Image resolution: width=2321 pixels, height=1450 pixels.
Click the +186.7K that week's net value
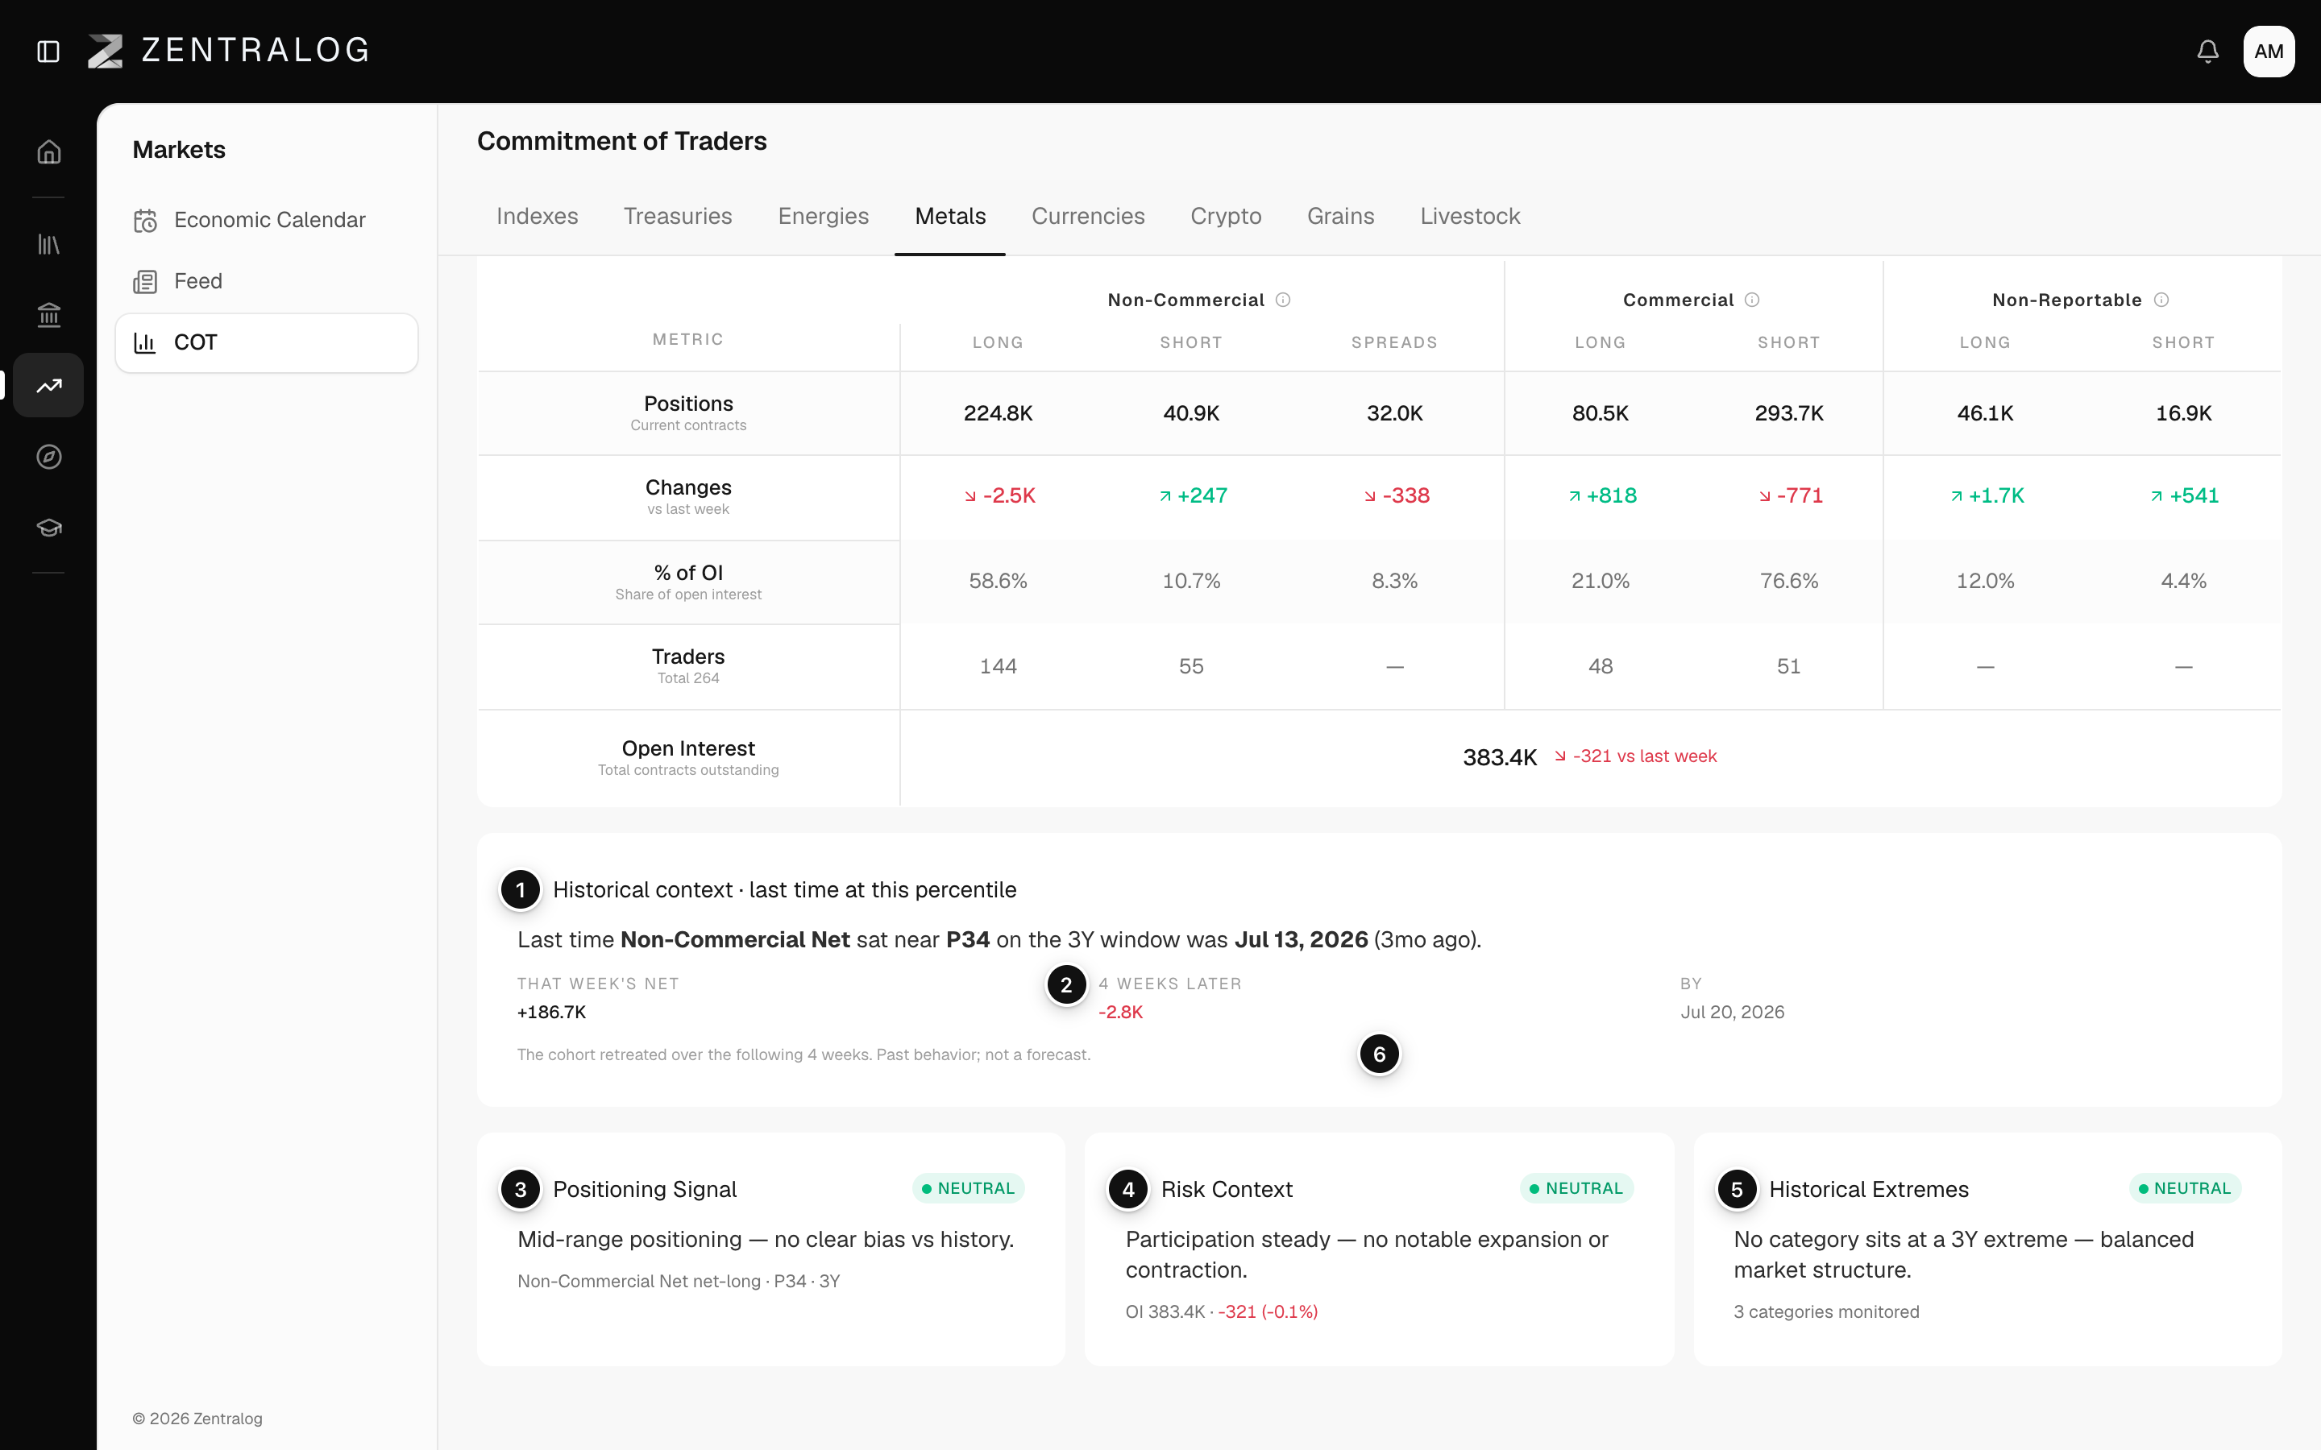[551, 1012]
